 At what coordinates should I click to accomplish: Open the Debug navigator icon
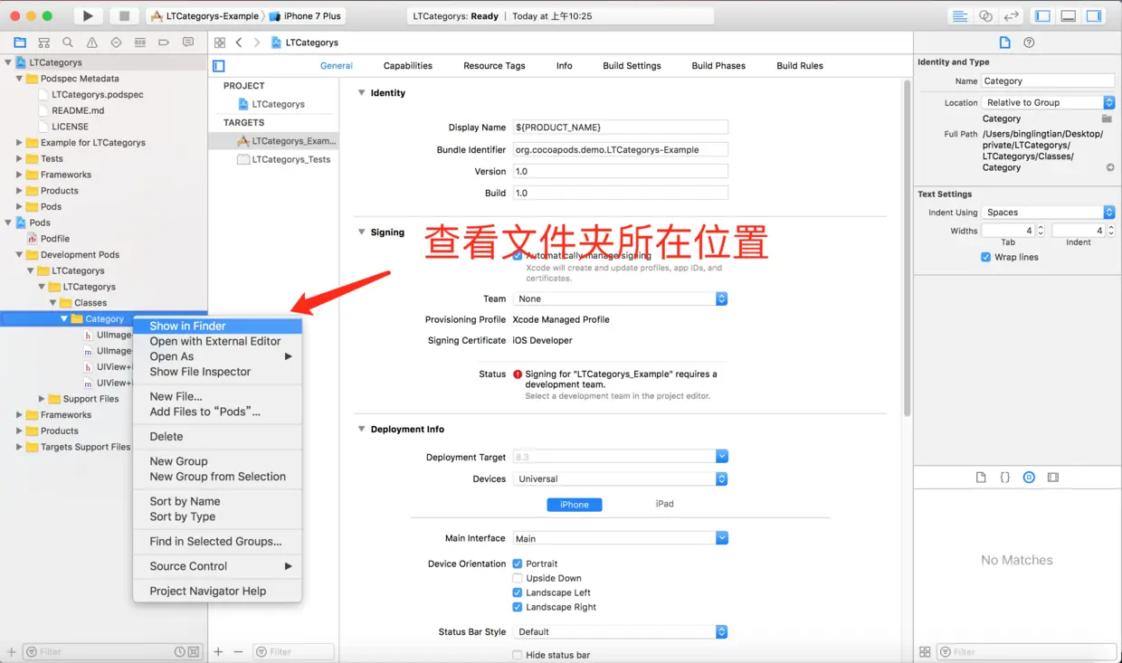139,43
